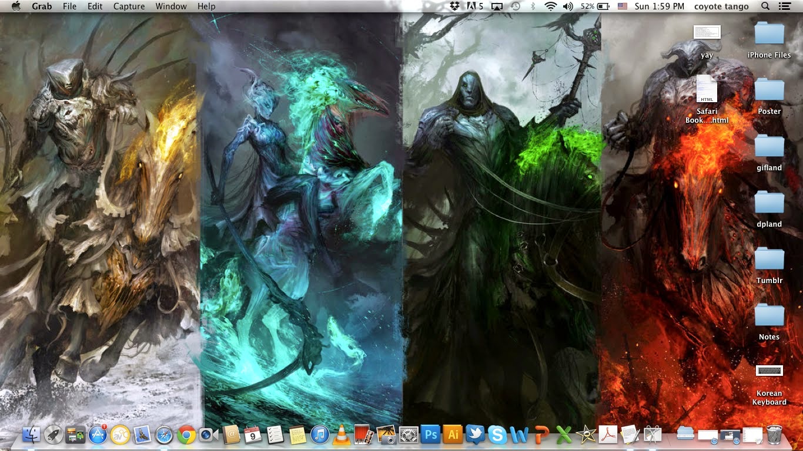Launch Google Chrome from the Dock
The width and height of the screenshot is (803, 451).
[x=187, y=435]
